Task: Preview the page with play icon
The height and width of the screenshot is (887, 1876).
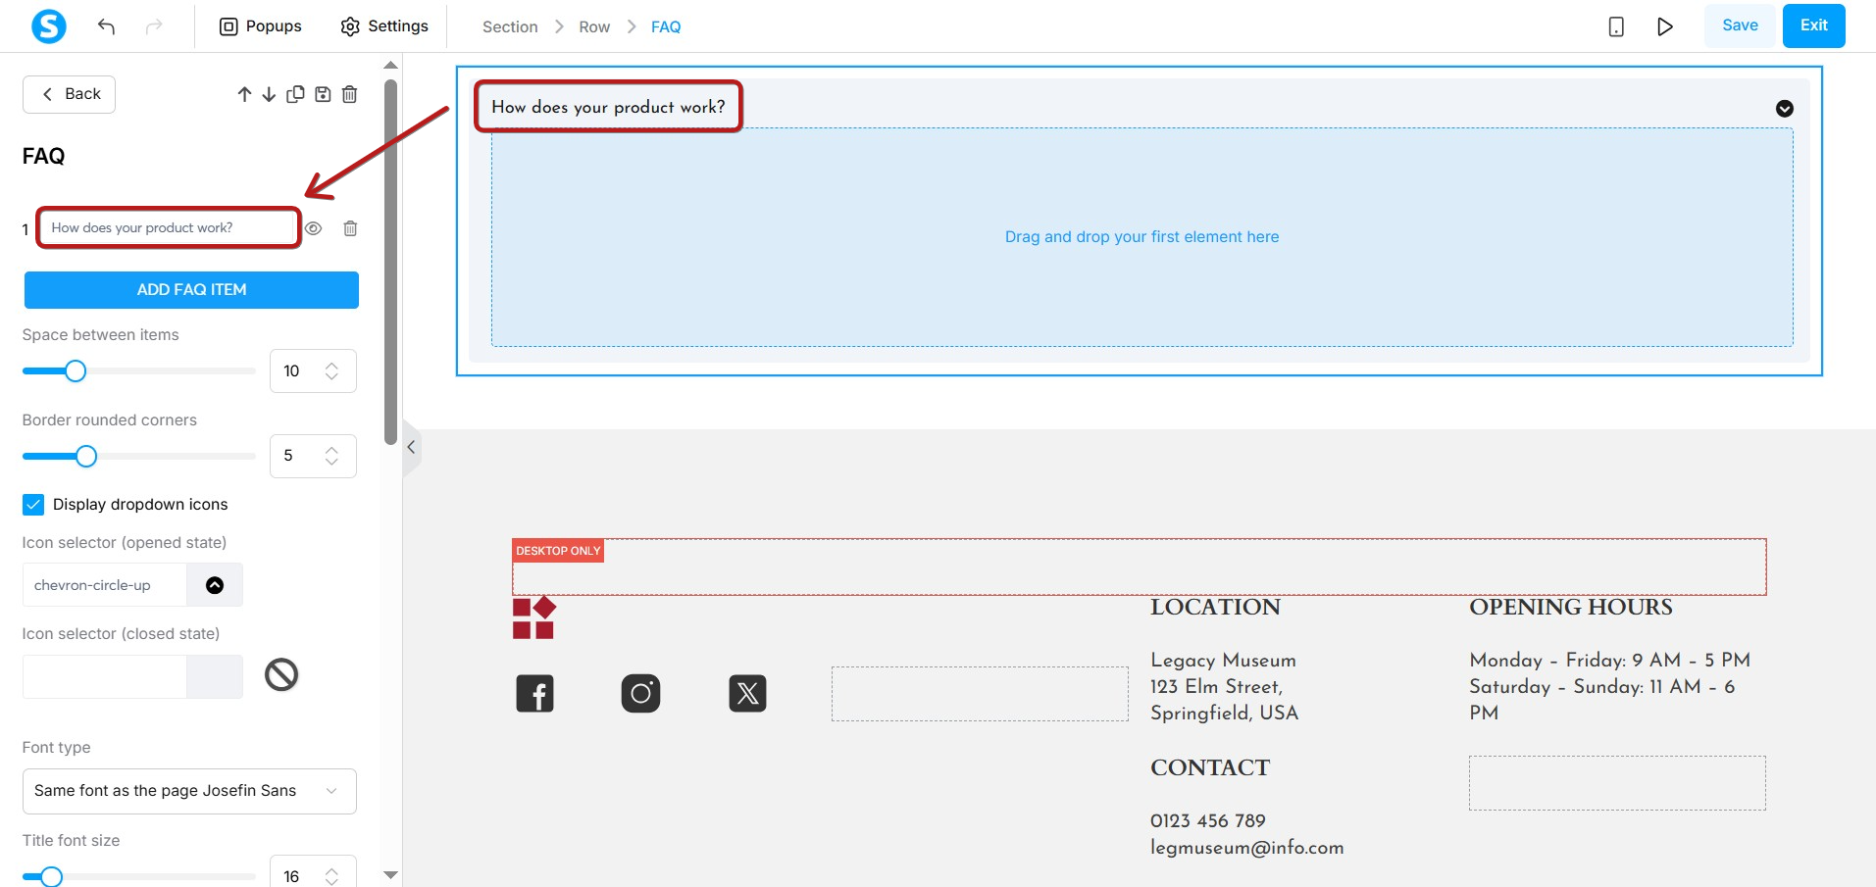Action: click(1665, 26)
